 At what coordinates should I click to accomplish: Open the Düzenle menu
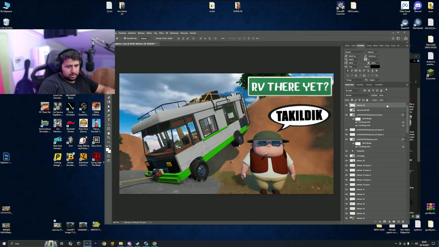(x=122, y=33)
